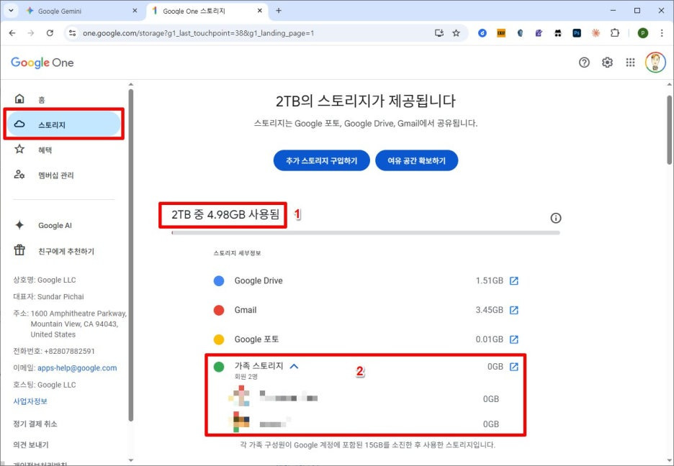Click the orange starburst extension icon
The image size is (674, 466).
click(596, 33)
